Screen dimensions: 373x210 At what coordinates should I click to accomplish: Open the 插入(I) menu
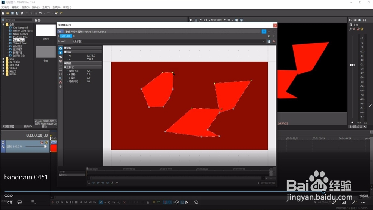click(x=36, y=7)
